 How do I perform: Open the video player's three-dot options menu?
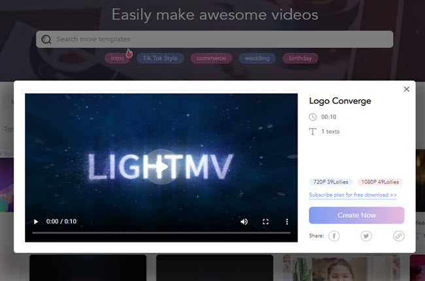tap(287, 222)
